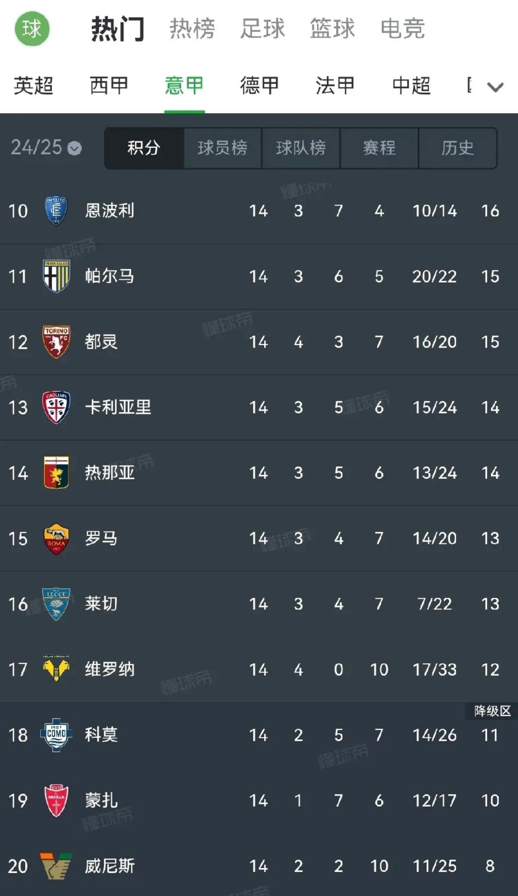Tap the green 球 app logo
Image resolution: width=518 pixels, height=896 pixels.
[x=32, y=29]
